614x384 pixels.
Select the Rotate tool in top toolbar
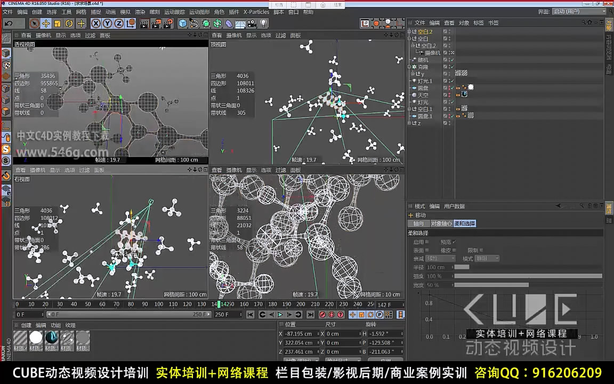tap(69, 23)
